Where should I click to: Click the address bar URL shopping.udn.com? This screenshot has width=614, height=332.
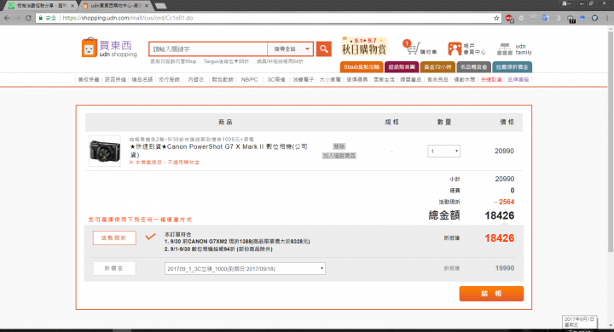tap(128, 18)
